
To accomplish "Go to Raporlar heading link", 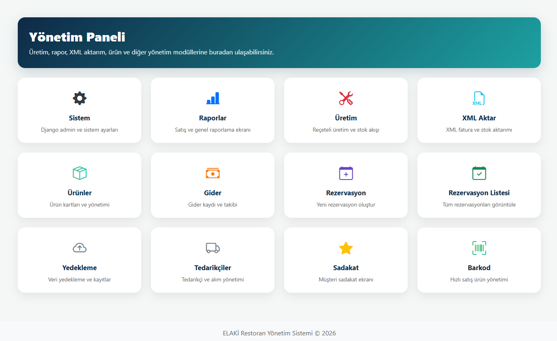I will [213, 118].
